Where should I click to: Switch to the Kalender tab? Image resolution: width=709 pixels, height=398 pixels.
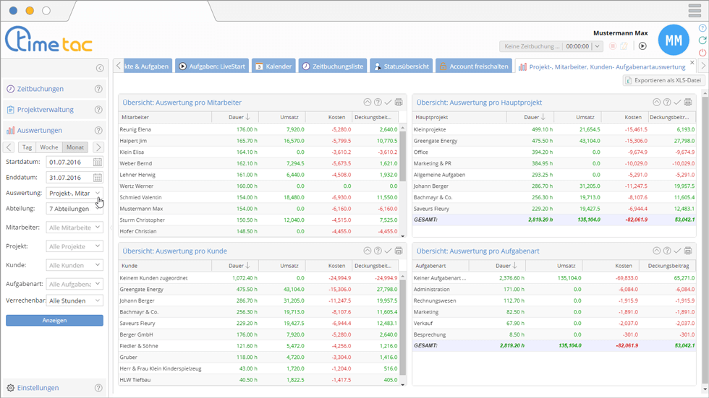click(273, 66)
